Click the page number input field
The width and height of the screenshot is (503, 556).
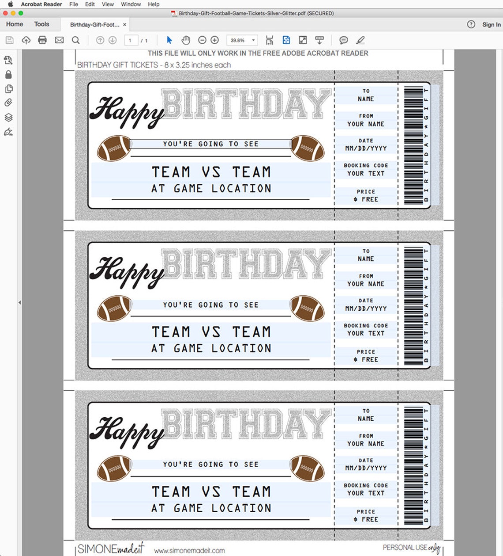pyautogui.click(x=130, y=40)
